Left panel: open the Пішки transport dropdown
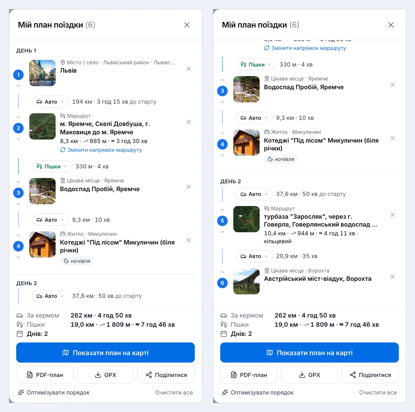 [x=52, y=166]
